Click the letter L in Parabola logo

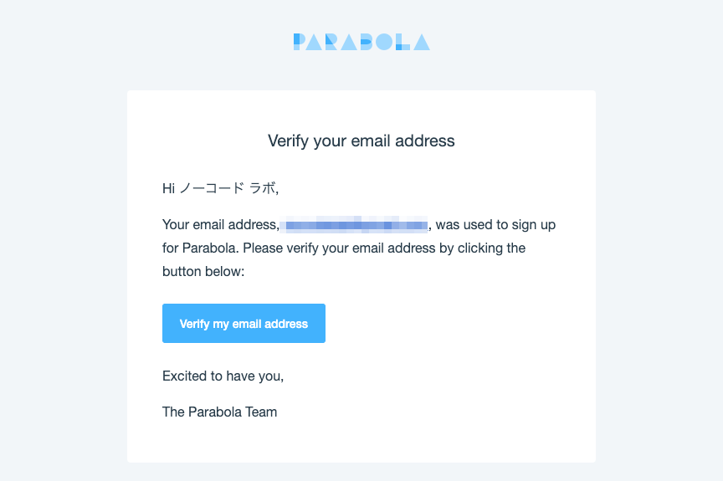403,42
